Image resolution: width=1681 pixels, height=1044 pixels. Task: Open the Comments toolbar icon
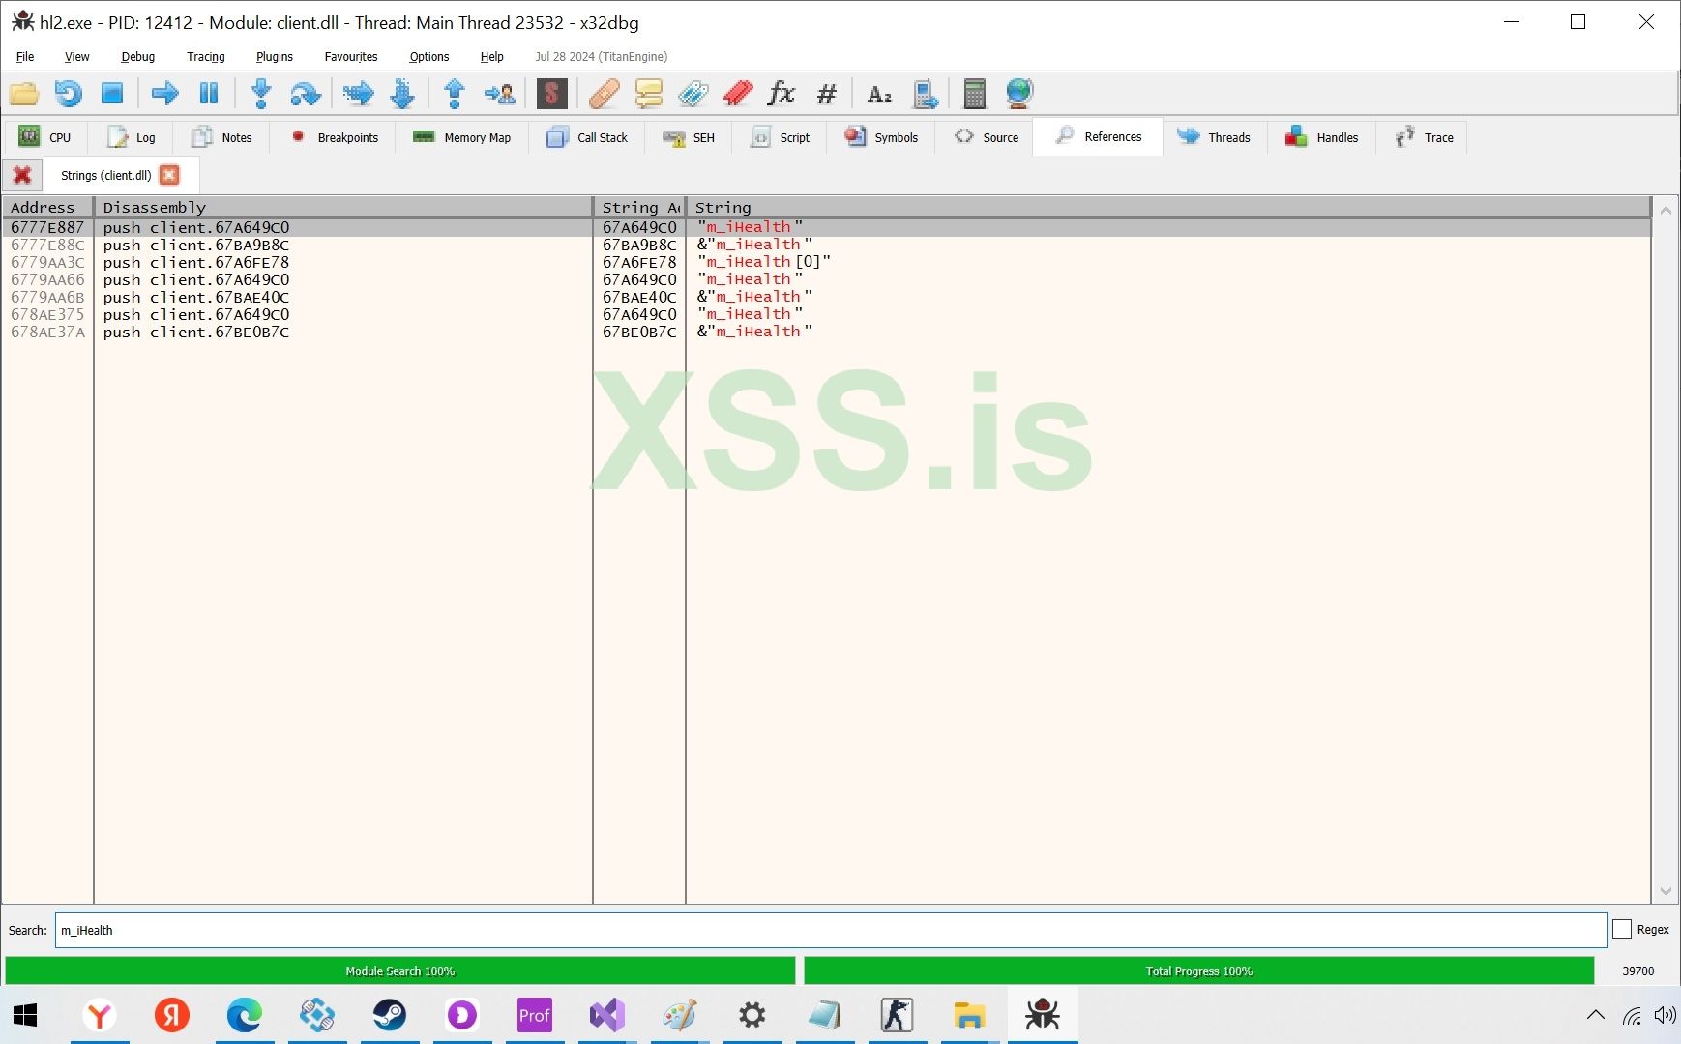(x=649, y=94)
